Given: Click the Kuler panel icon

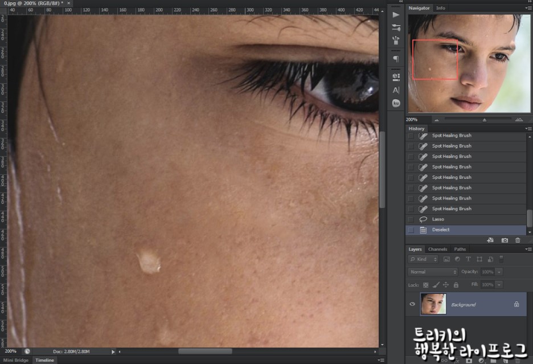Looking at the screenshot, I should tap(396, 103).
